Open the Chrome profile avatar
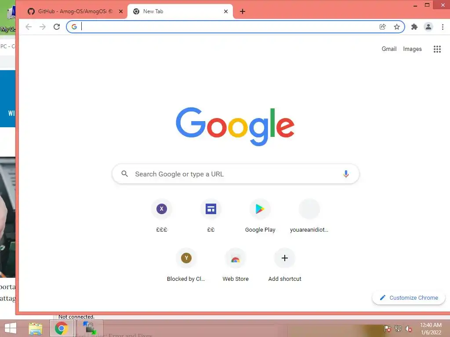 pyautogui.click(x=428, y=27)
